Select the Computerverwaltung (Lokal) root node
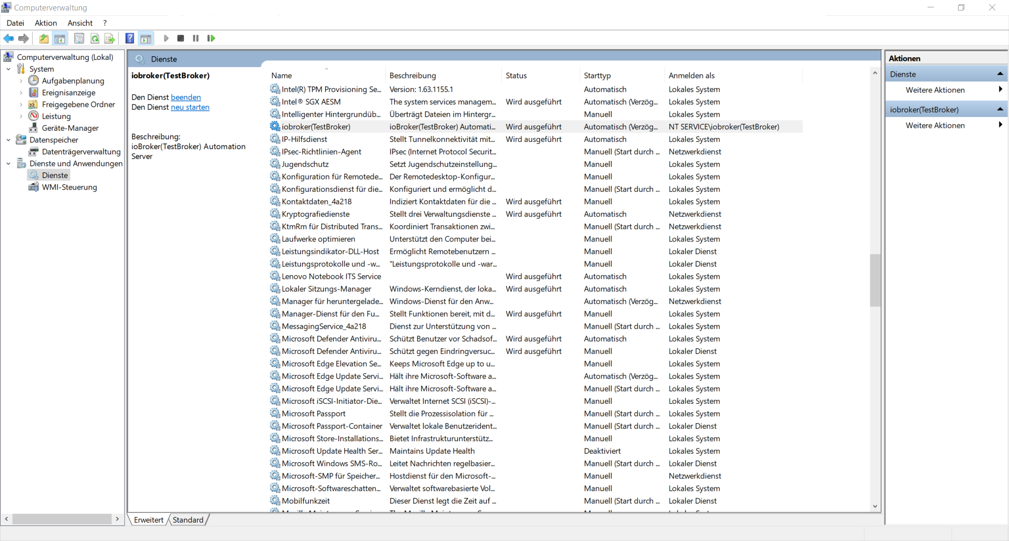 (65, 57)
